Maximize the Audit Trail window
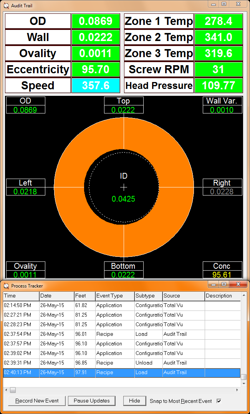The height and width of the screenshot is (414, 250). [x=224, y=4]
